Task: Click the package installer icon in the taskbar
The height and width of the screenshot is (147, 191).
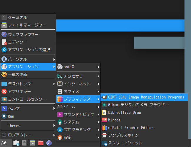Action: point(16,143)
